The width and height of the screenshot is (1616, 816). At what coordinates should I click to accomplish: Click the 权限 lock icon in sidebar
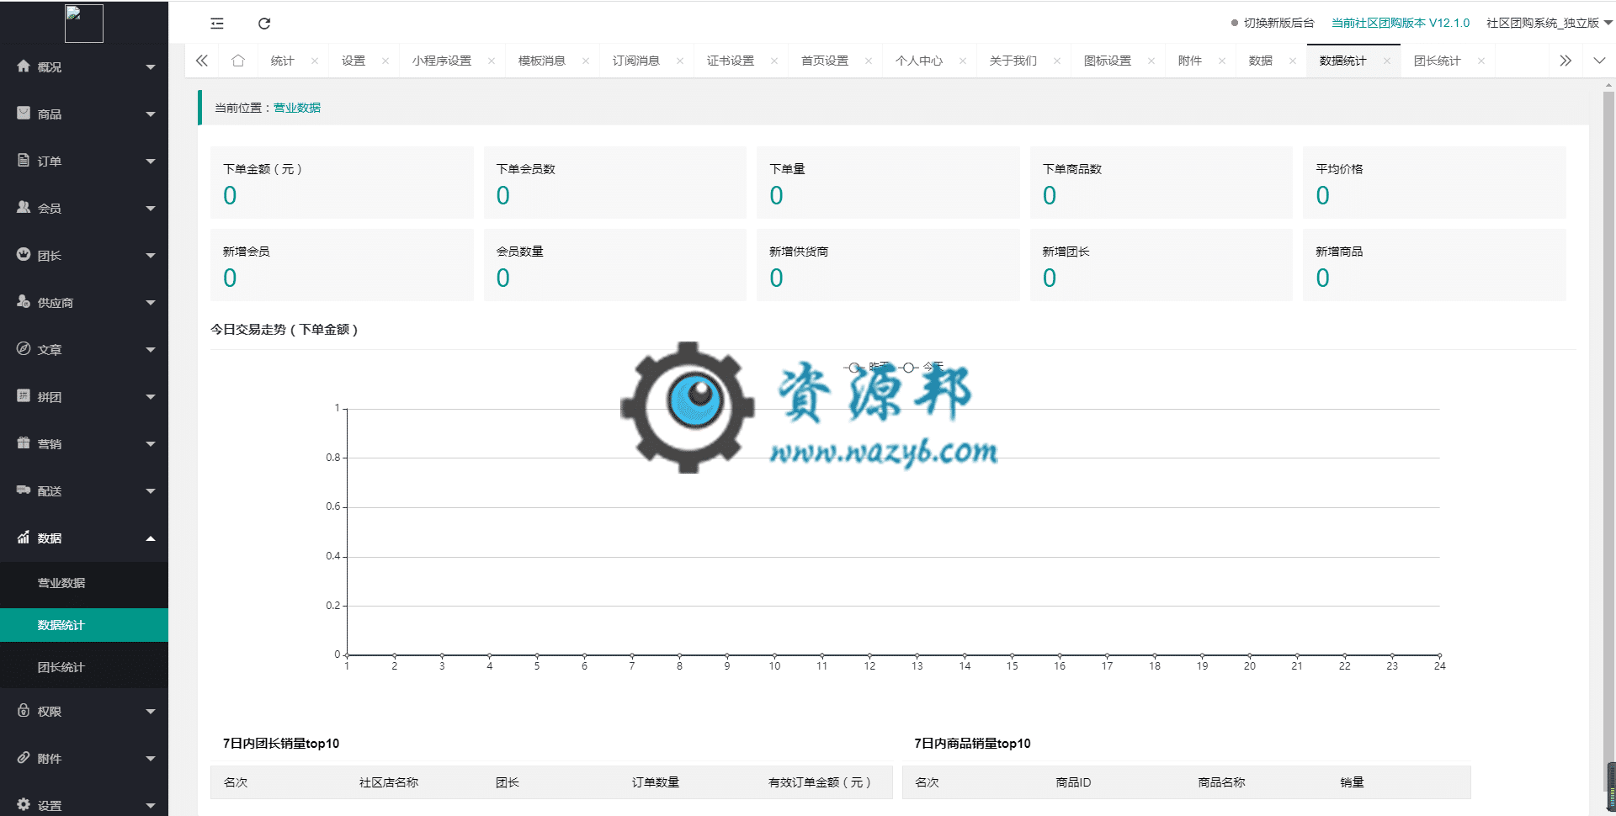click(24, 711)
